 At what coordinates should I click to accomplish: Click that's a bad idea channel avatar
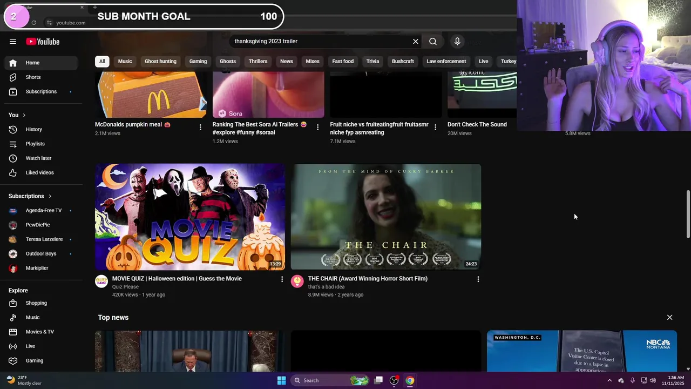(x=297, y=281)
